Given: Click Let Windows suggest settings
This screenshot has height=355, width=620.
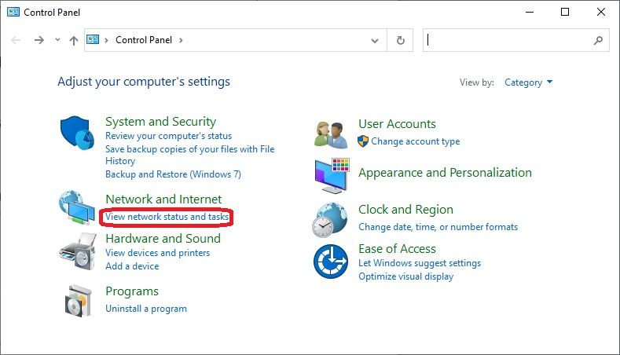Looking at the screenshot, I should coord(420,263).
